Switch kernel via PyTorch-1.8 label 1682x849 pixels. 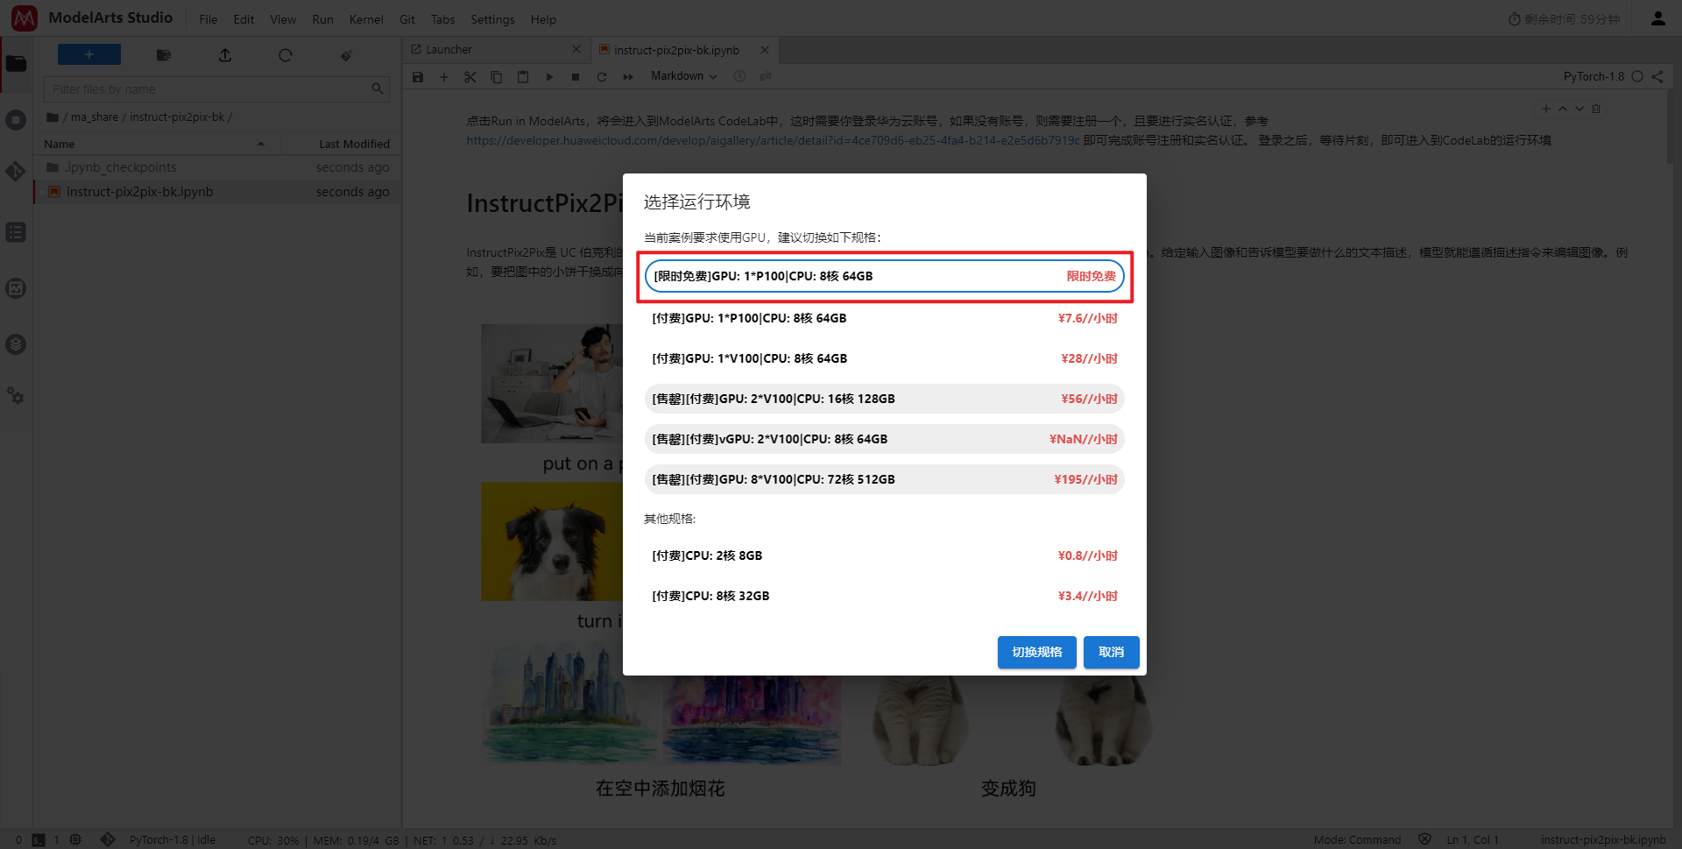click(1594, 76)
